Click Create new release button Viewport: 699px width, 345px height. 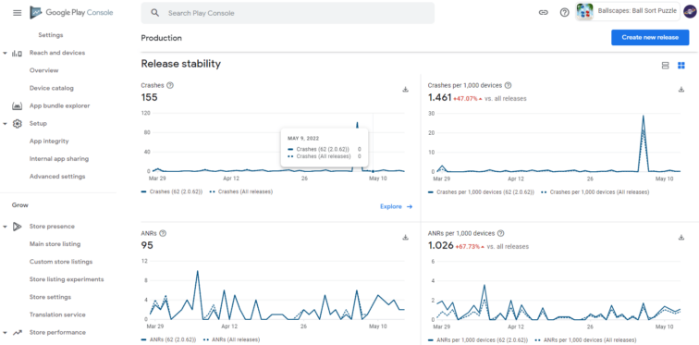[x=650, y=37]
